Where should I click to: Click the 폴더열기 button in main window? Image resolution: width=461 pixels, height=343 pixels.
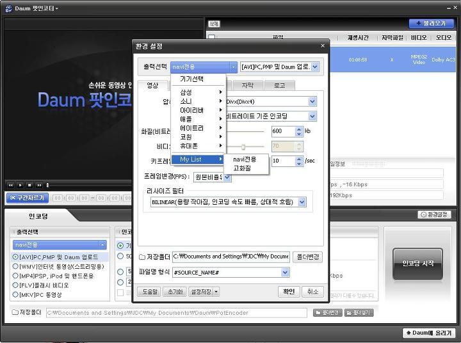tap(359, 313)
